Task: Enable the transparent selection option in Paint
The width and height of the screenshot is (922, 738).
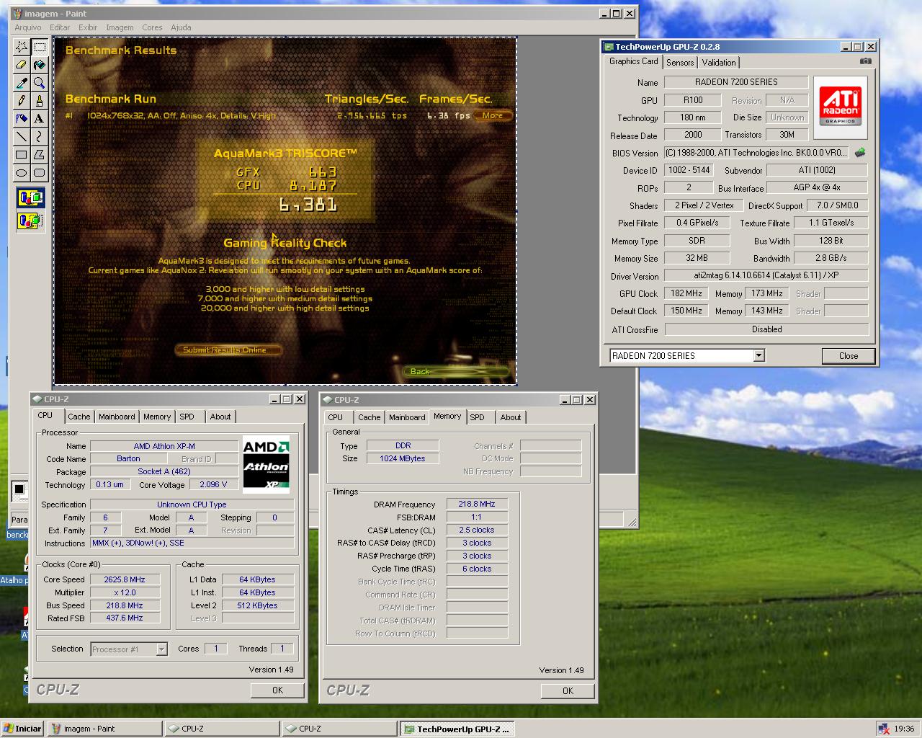Action: pos(31,220)
